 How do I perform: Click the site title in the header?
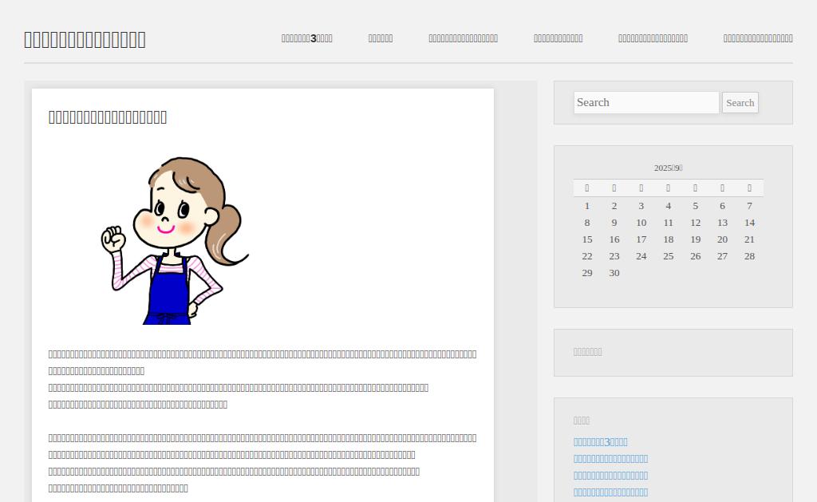pos(85,40)
